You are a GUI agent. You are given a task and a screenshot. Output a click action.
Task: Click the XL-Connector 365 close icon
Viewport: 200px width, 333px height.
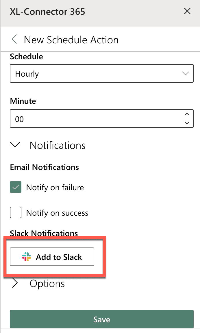(x=187, y=11)
